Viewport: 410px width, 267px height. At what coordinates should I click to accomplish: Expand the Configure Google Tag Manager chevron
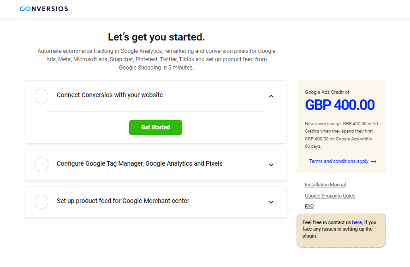271,165
